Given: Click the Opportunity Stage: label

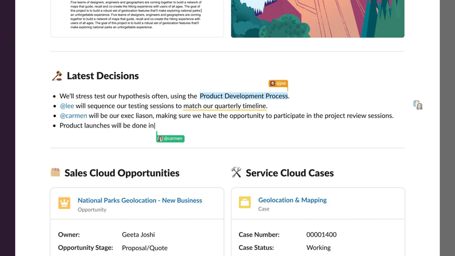Looking at the screenshot, I should 85,247.
